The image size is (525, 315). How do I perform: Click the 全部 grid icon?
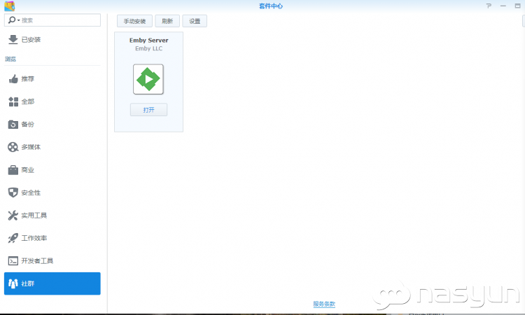tap(13, 101)
